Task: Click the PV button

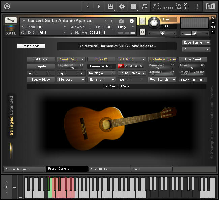Action: click(x=213, y=32)
